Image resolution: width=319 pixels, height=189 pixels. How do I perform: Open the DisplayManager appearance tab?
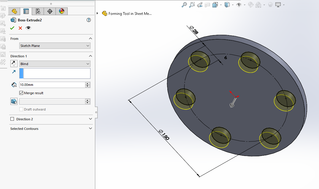click(x=61, y=11)
